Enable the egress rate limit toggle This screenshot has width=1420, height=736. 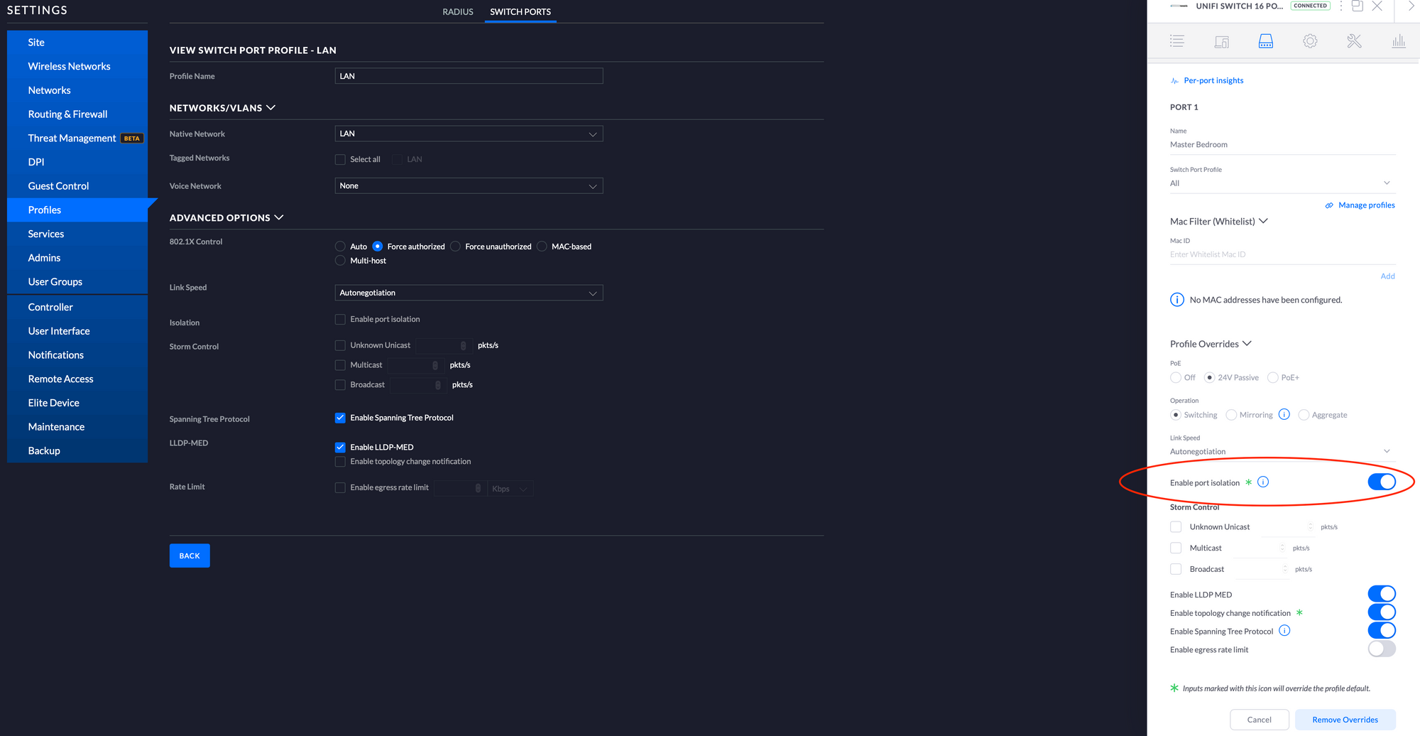point(1381,649)
